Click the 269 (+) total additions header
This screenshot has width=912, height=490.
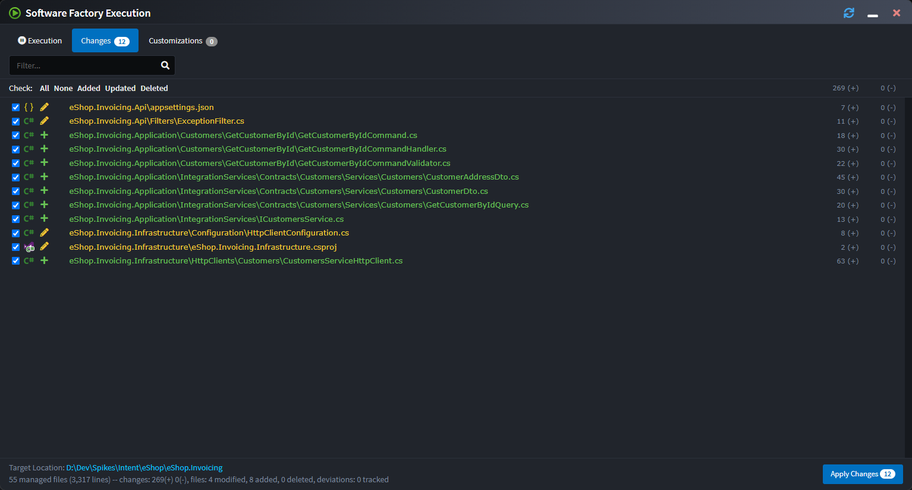pyautogui.click(x=845, y=88)
